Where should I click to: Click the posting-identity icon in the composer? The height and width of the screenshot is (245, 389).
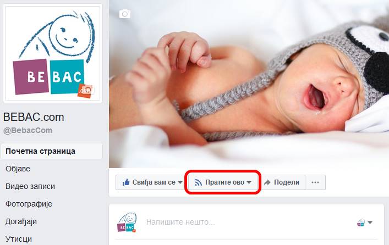tap(361, 222)
